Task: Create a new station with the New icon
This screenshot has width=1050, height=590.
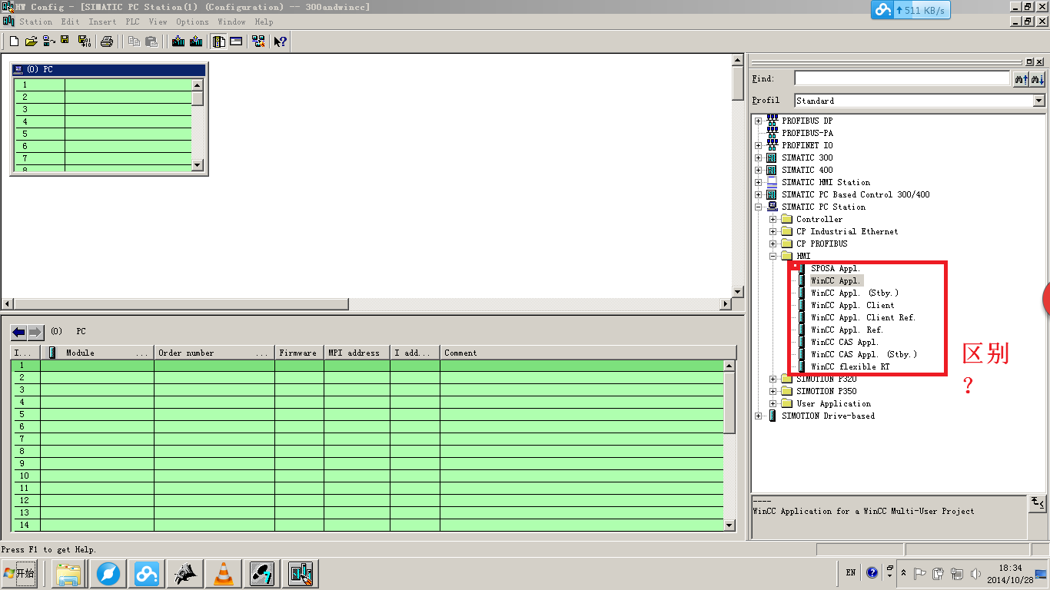Action: pos(14,41)
